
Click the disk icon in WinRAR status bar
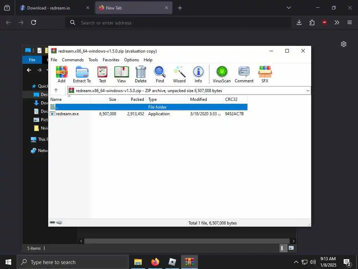pyautogui.click(x=52, y=222)
